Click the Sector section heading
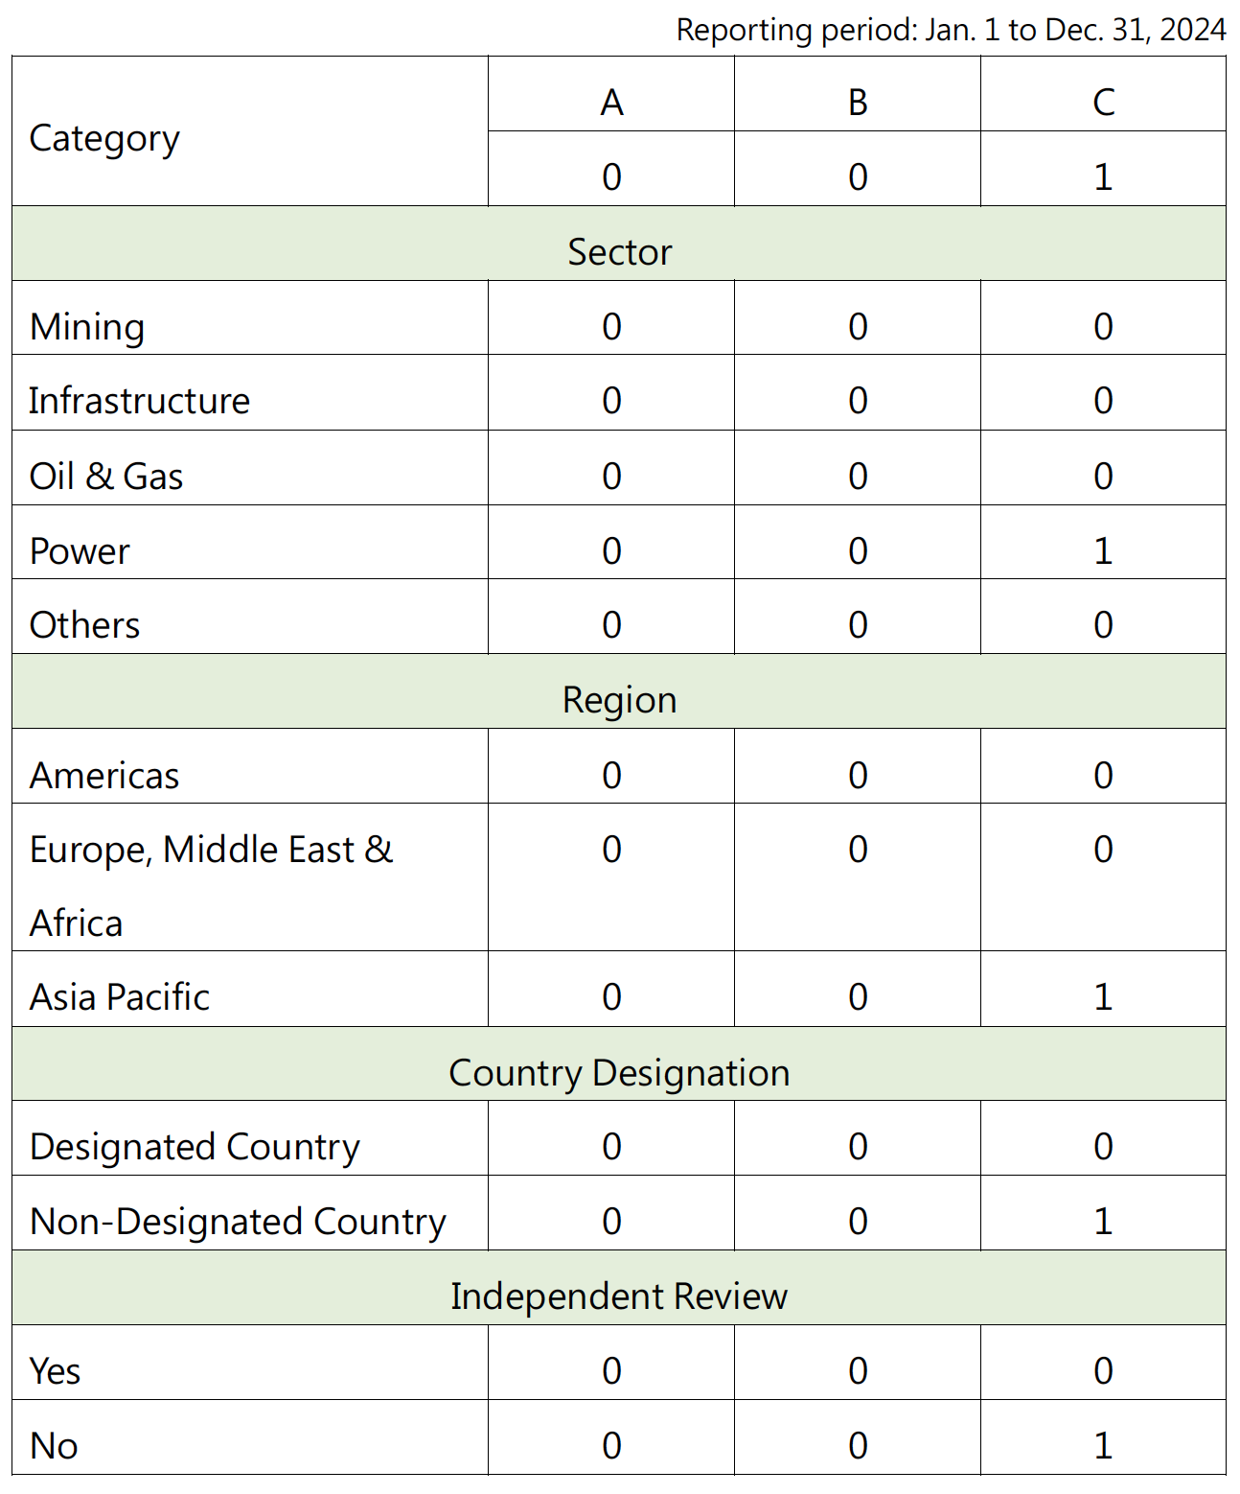The height and width of the screenshot is (1494, 1240). [619, 251]
